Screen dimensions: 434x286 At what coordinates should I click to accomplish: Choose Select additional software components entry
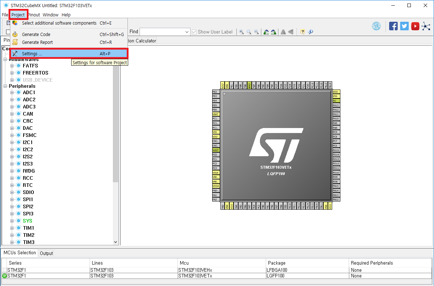point(69,23)
